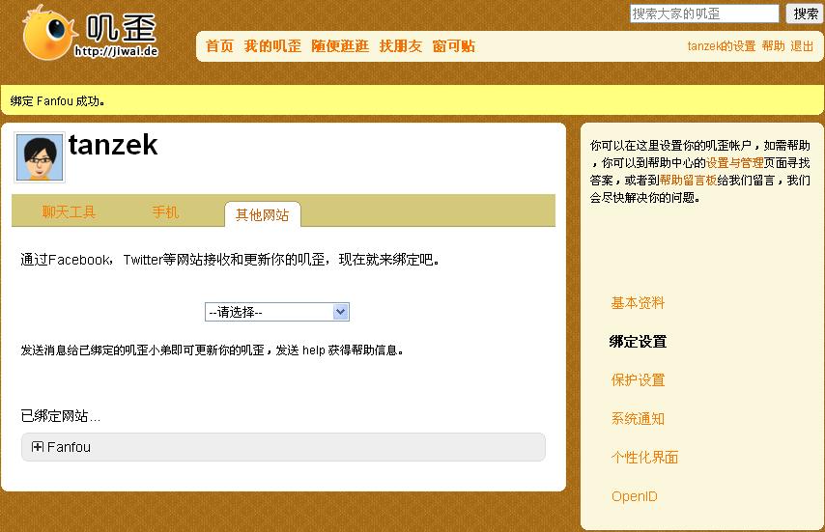This screenshot has width=825, height=532.
Task: Click tanzek's avatar picture
Action: click(x=40, y=157)
